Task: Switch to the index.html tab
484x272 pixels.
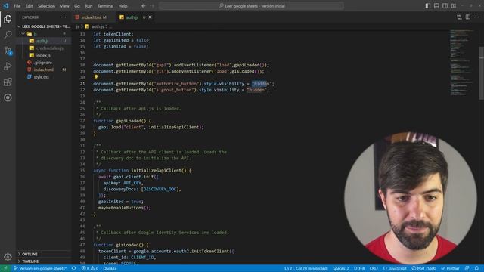Action: coord(93,17)
